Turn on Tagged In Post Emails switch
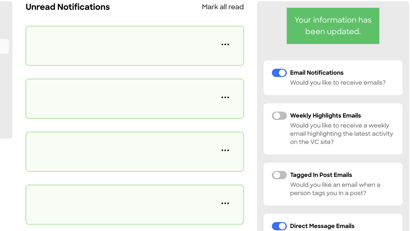 click(279, 175)
